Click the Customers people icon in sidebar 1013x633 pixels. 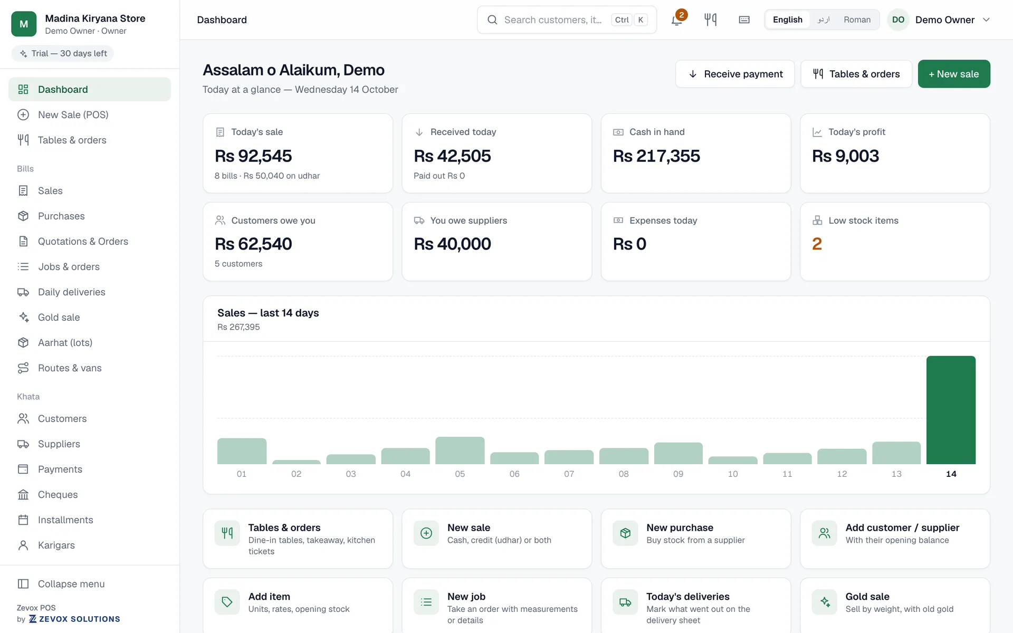click(23, 418)
